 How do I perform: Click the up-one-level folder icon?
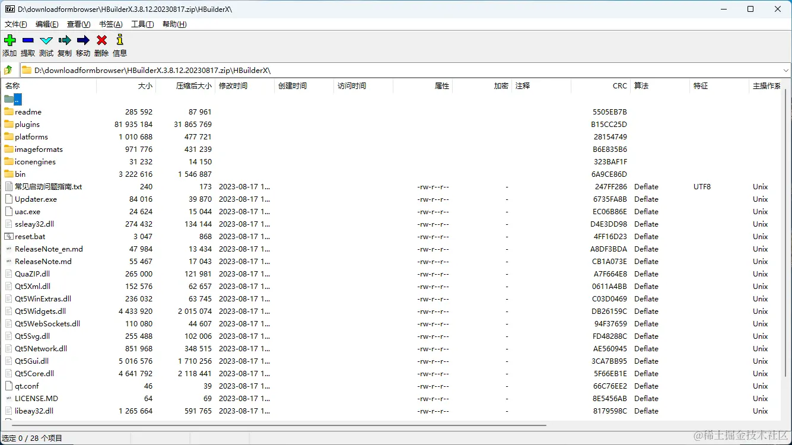coord(8,70)
